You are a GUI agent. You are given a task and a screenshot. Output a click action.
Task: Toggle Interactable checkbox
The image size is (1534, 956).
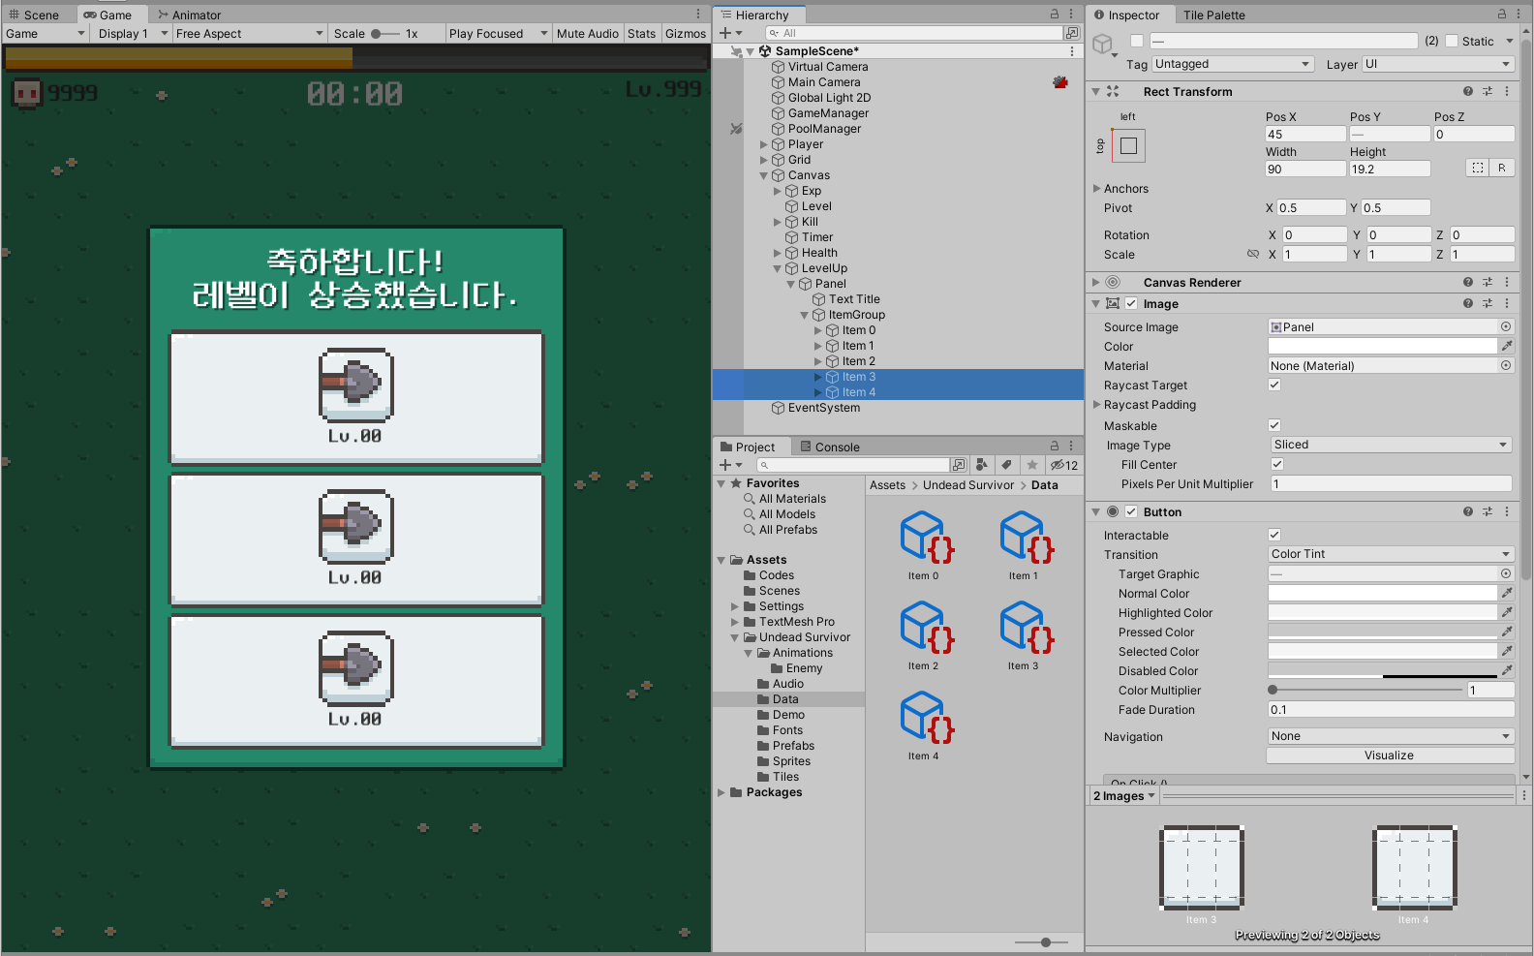1274,535
